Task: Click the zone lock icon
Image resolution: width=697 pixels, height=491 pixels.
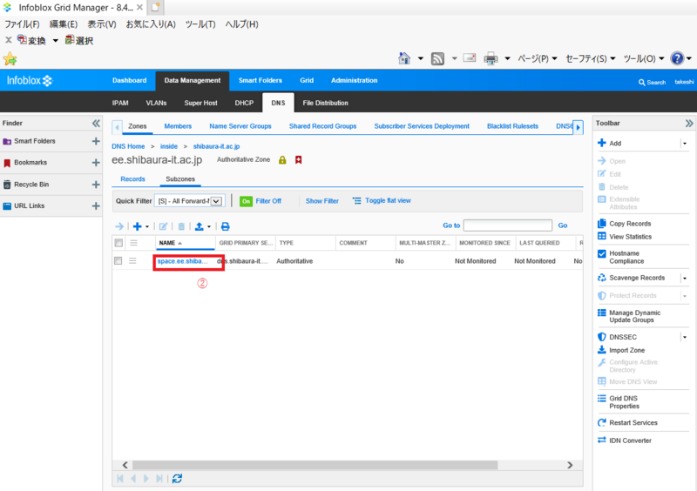Action: coord(282,160)
